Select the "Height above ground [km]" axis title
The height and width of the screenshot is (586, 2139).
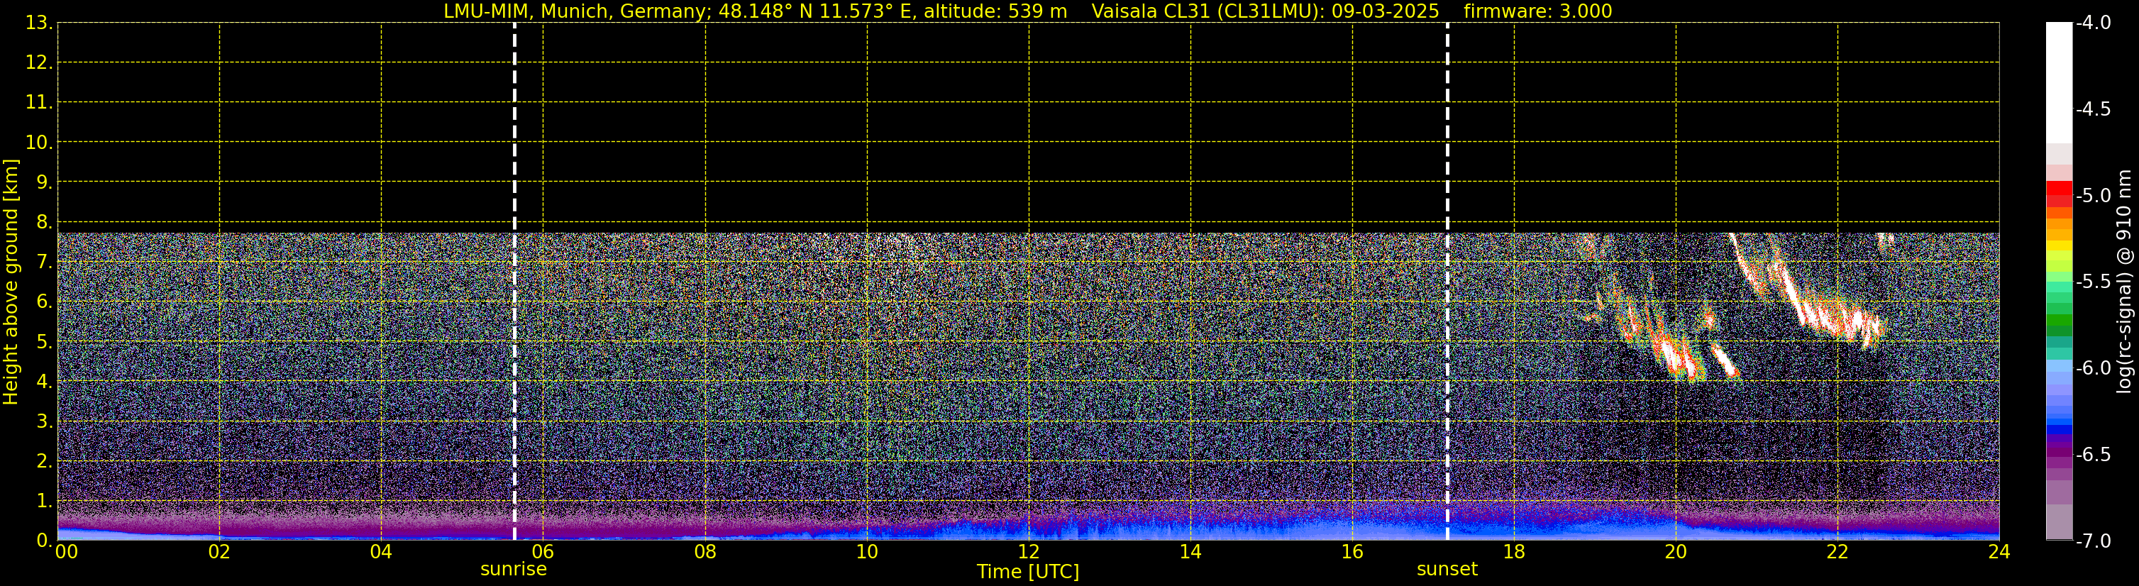coord(11,282)
